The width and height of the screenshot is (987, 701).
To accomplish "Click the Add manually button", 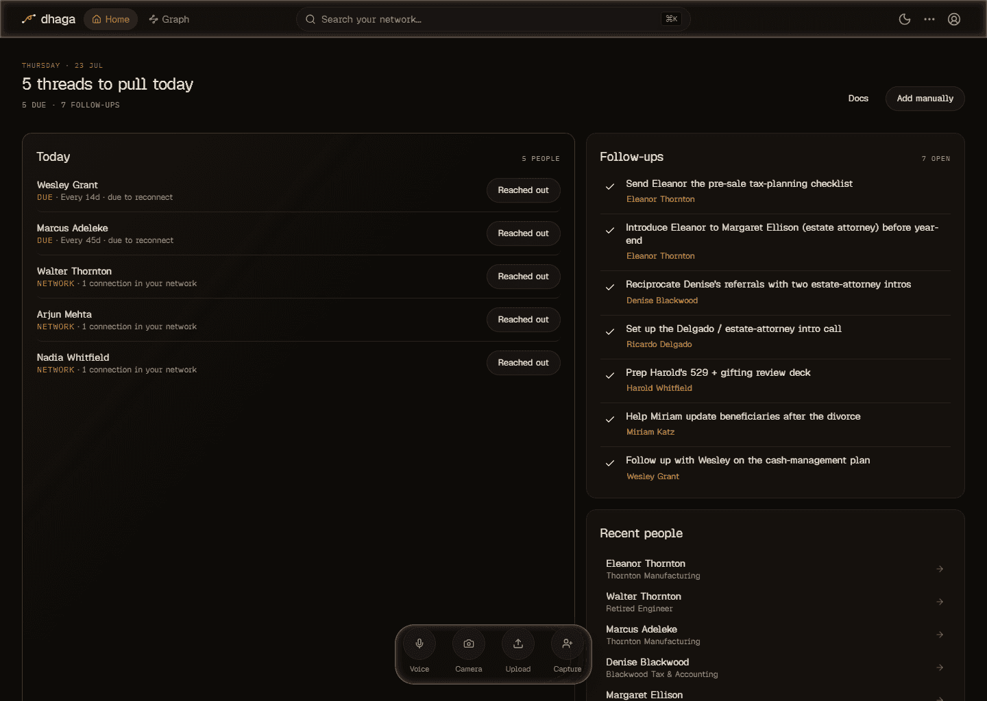I will pyautogui.click(x=925, y=99).
